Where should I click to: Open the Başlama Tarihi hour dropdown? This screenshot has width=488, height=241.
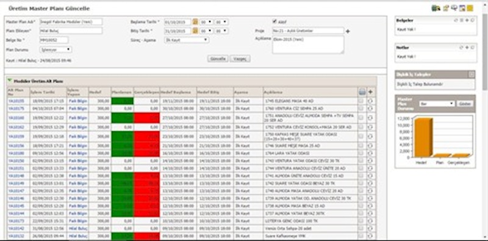[206, 22]
